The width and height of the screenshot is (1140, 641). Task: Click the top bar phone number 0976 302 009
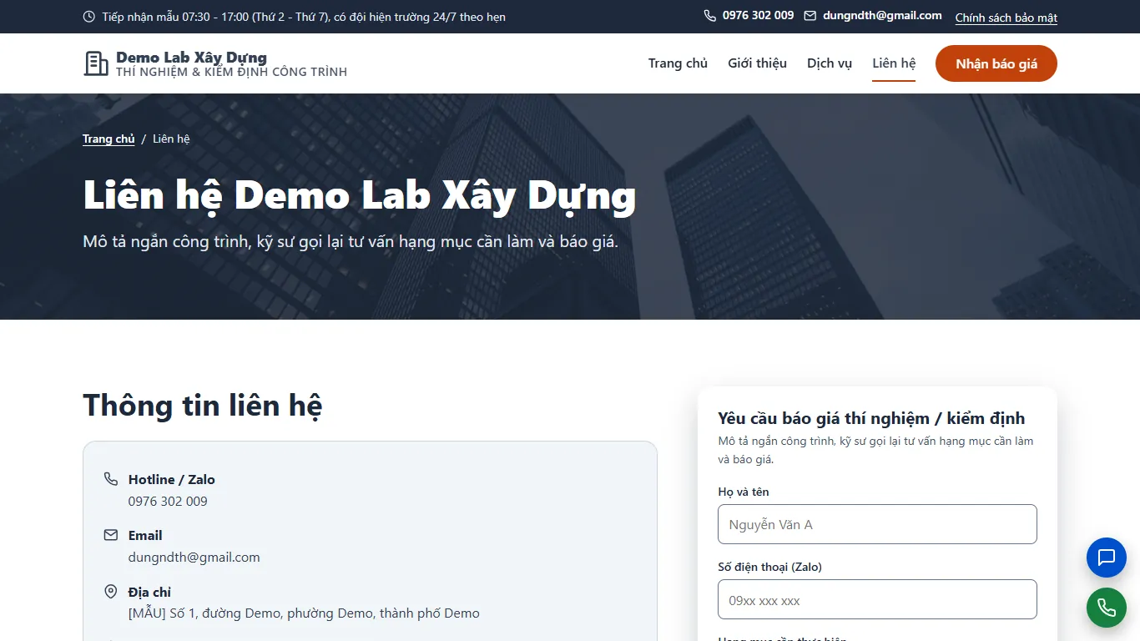click(758, 16)
